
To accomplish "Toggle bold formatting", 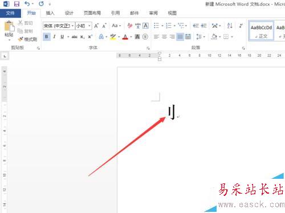I will click(47, 36).
